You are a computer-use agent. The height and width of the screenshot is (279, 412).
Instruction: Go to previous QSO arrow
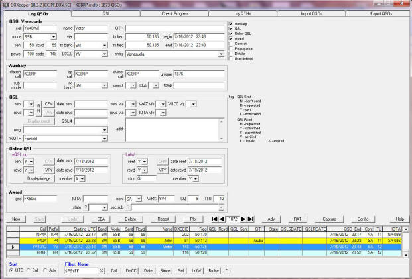pyautogui.click(x=222, y=219)
